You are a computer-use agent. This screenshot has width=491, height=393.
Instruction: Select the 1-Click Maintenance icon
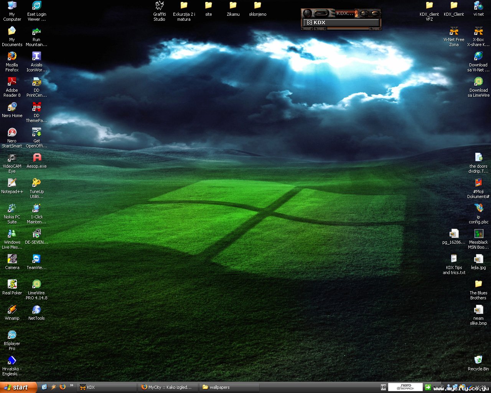click(36, 213)
